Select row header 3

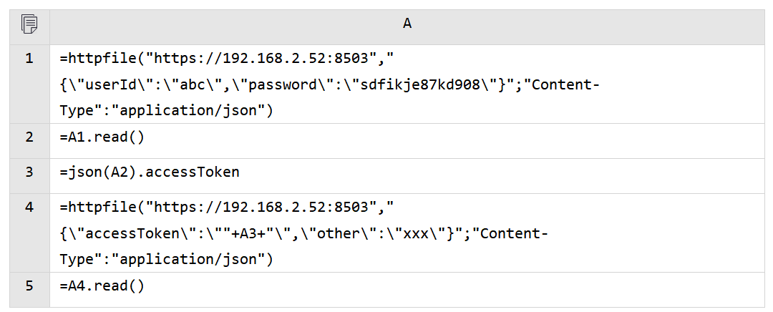[x=29, y=172]
